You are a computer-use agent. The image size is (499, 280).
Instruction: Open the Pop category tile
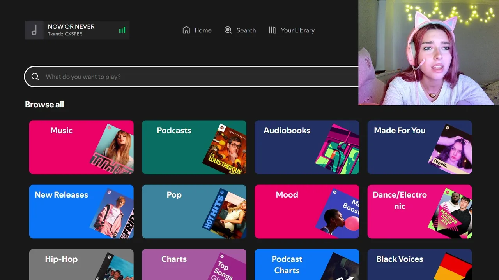[194, 212]
